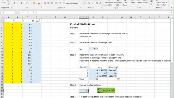Cancel formula entry with X
The width and height of the screenshot is (174, 98).
[23, 13]
